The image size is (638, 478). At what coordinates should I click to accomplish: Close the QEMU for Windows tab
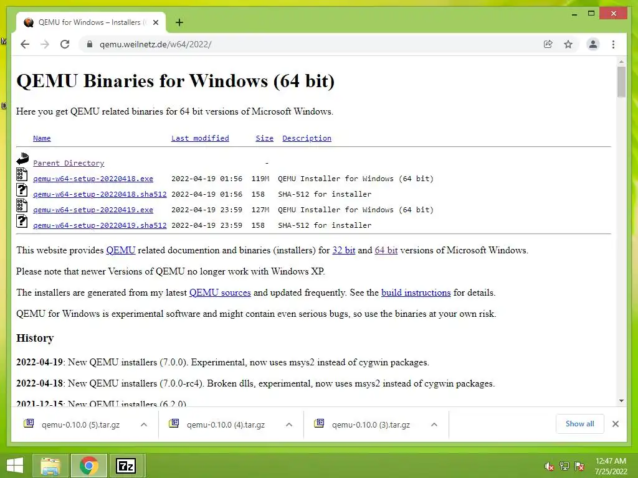click(155, 22)
